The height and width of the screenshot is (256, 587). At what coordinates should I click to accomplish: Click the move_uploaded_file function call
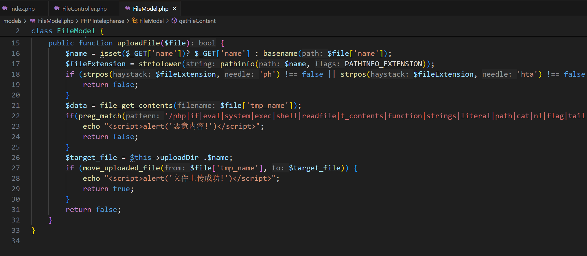121,168
